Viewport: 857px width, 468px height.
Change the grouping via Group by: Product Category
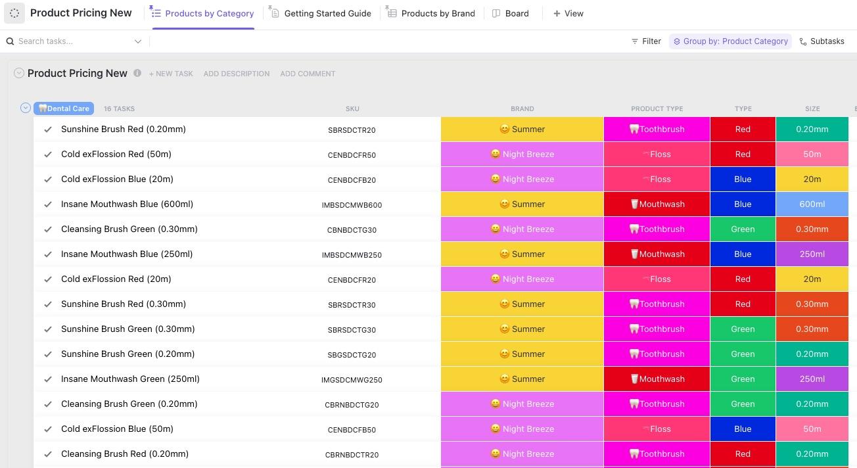730,41
